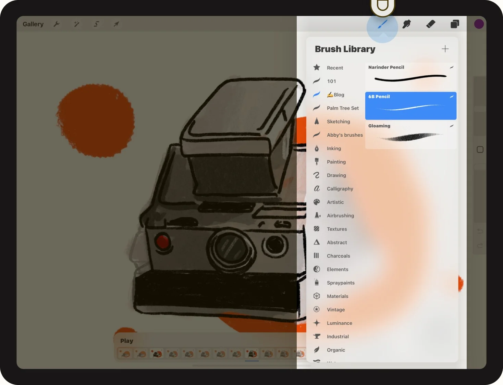Open the color picker circle
503x385 pixels.
click(479, 24)
